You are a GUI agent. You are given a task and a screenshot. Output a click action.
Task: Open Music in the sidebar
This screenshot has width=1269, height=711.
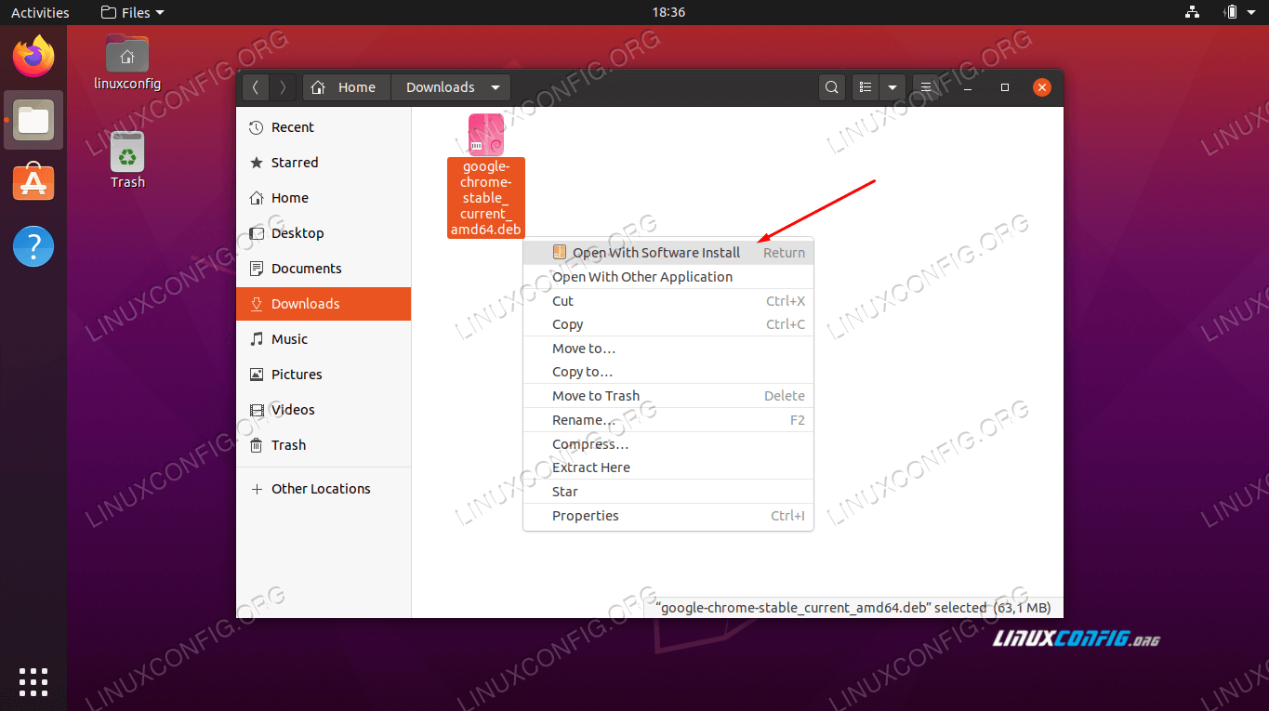coord(324,339)
